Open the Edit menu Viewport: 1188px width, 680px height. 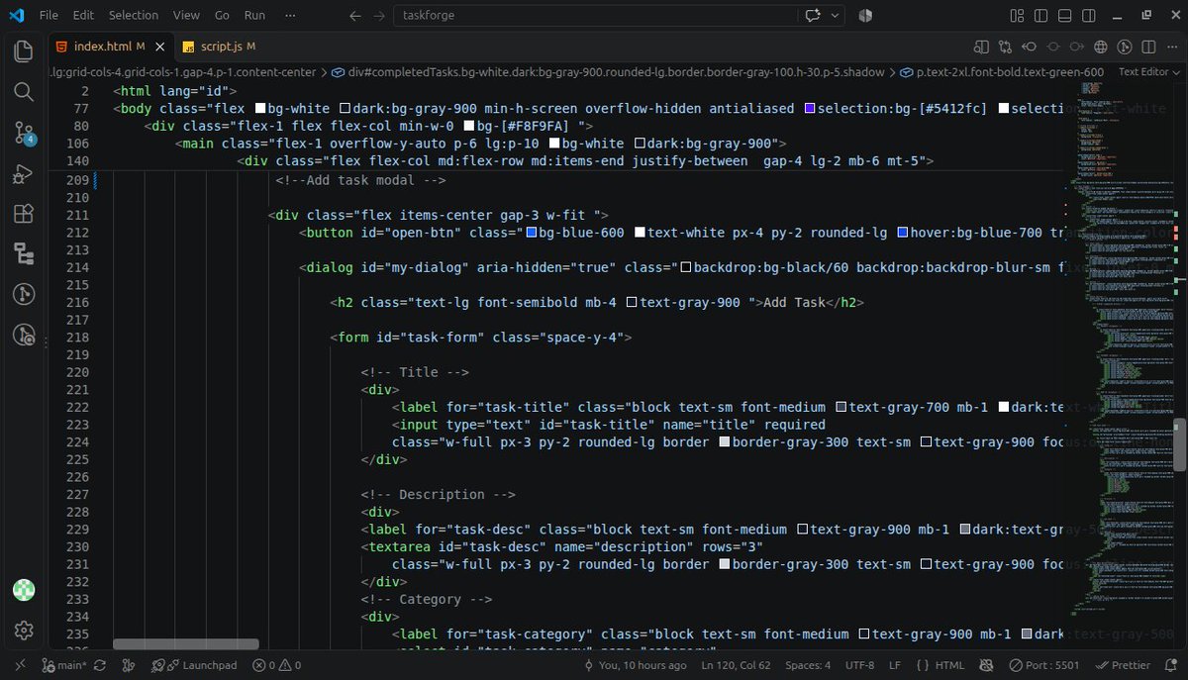tap(83, 16)
